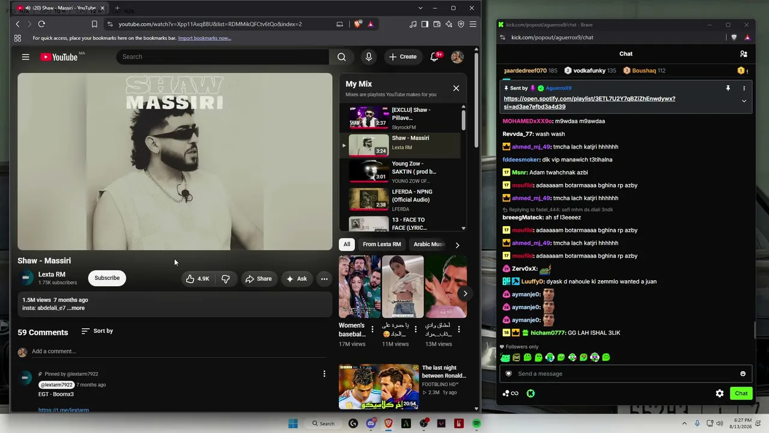The width and height of the screenshot is (769, 433).
Task: Open Kick chat settings gear
Action: click(x=720, y=393)
